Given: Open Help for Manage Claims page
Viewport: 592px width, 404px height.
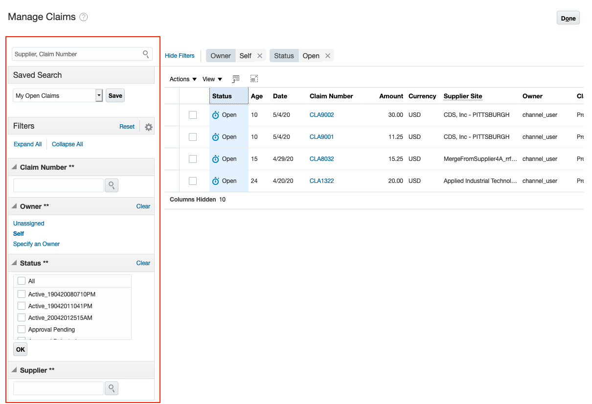Looking at the screenshot, I should (x=83, y=17).
